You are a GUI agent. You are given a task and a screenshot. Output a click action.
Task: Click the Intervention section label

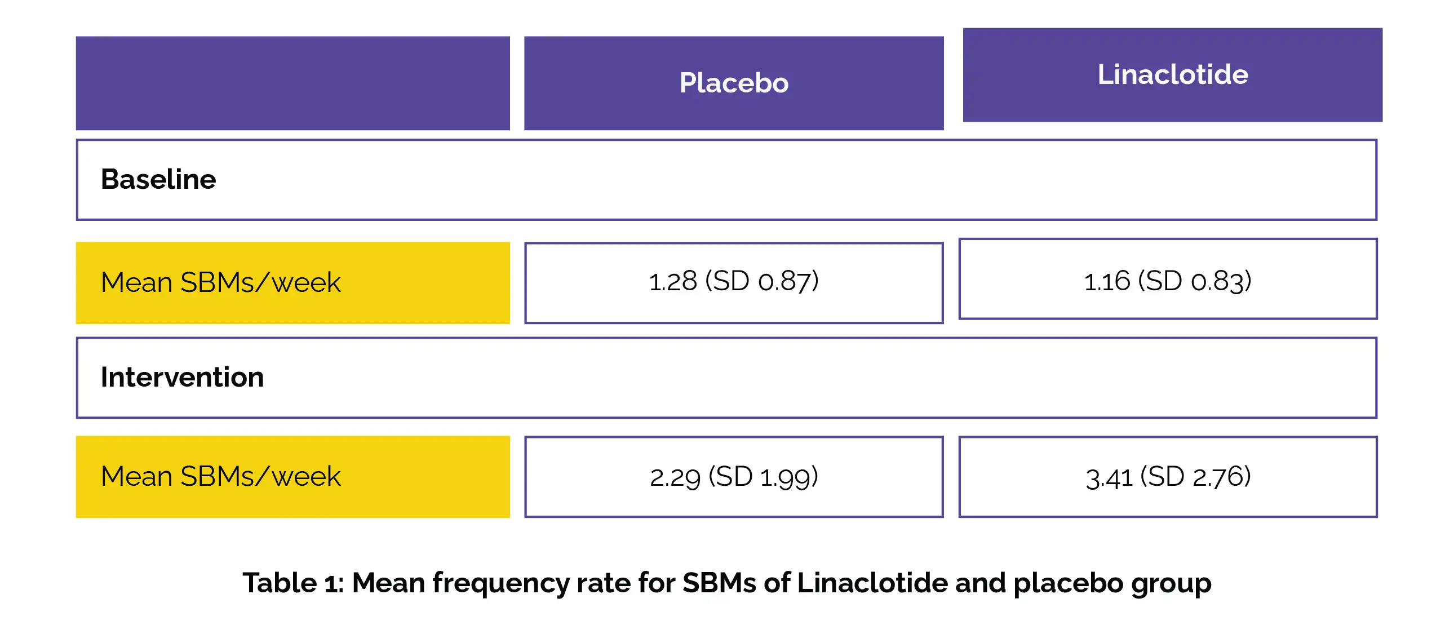181,377
